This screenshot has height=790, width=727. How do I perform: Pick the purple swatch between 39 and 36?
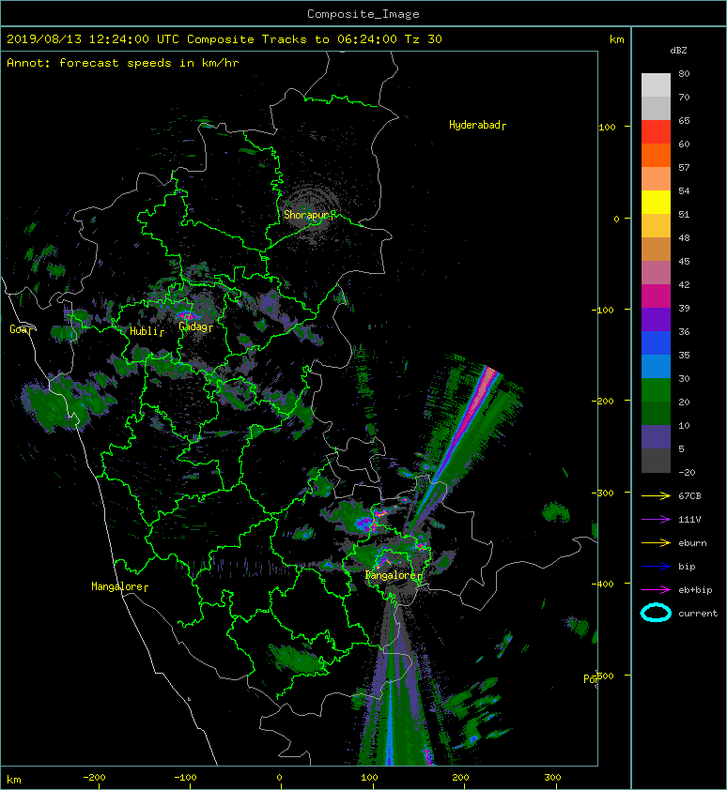pyautogui.click(x=656, y=319)
